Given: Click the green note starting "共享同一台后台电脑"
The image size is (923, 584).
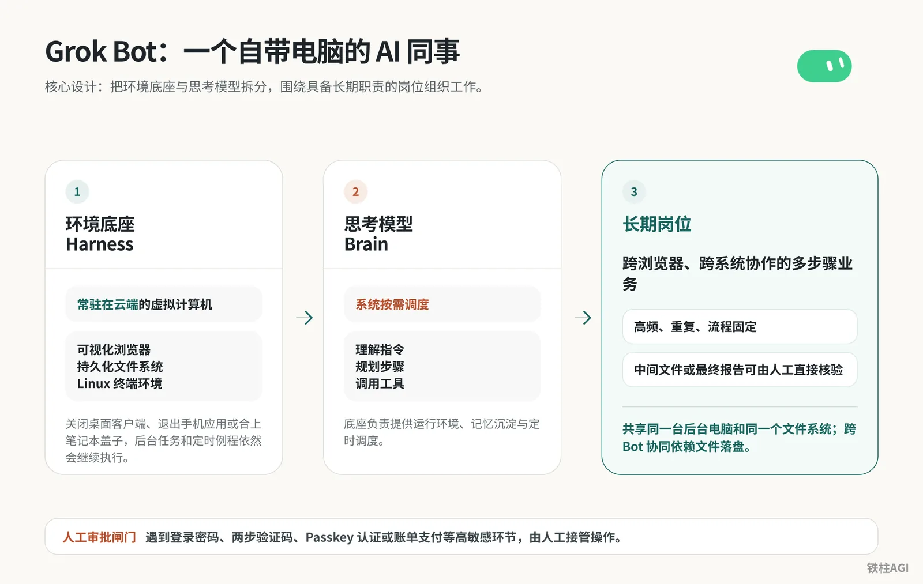Looking at the screenshot, I should pyautogui.click(x=739, y=438).
